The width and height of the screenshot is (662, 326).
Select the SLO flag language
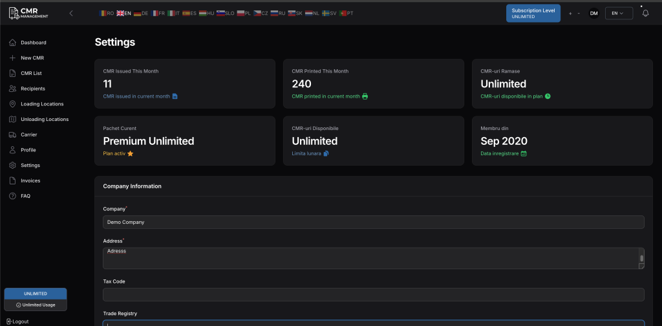click(x=226, y=13)
